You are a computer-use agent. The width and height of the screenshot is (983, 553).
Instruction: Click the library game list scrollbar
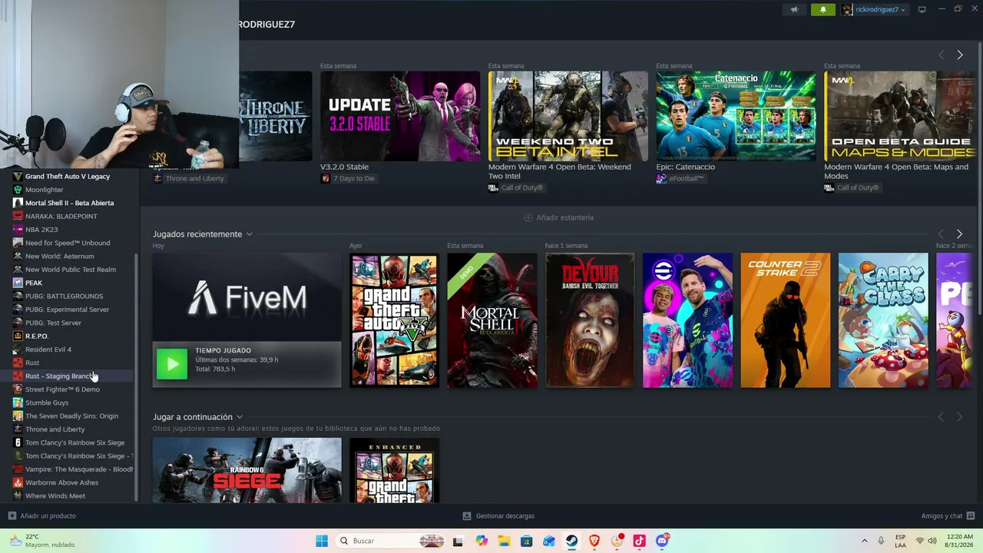coord(137,376)
